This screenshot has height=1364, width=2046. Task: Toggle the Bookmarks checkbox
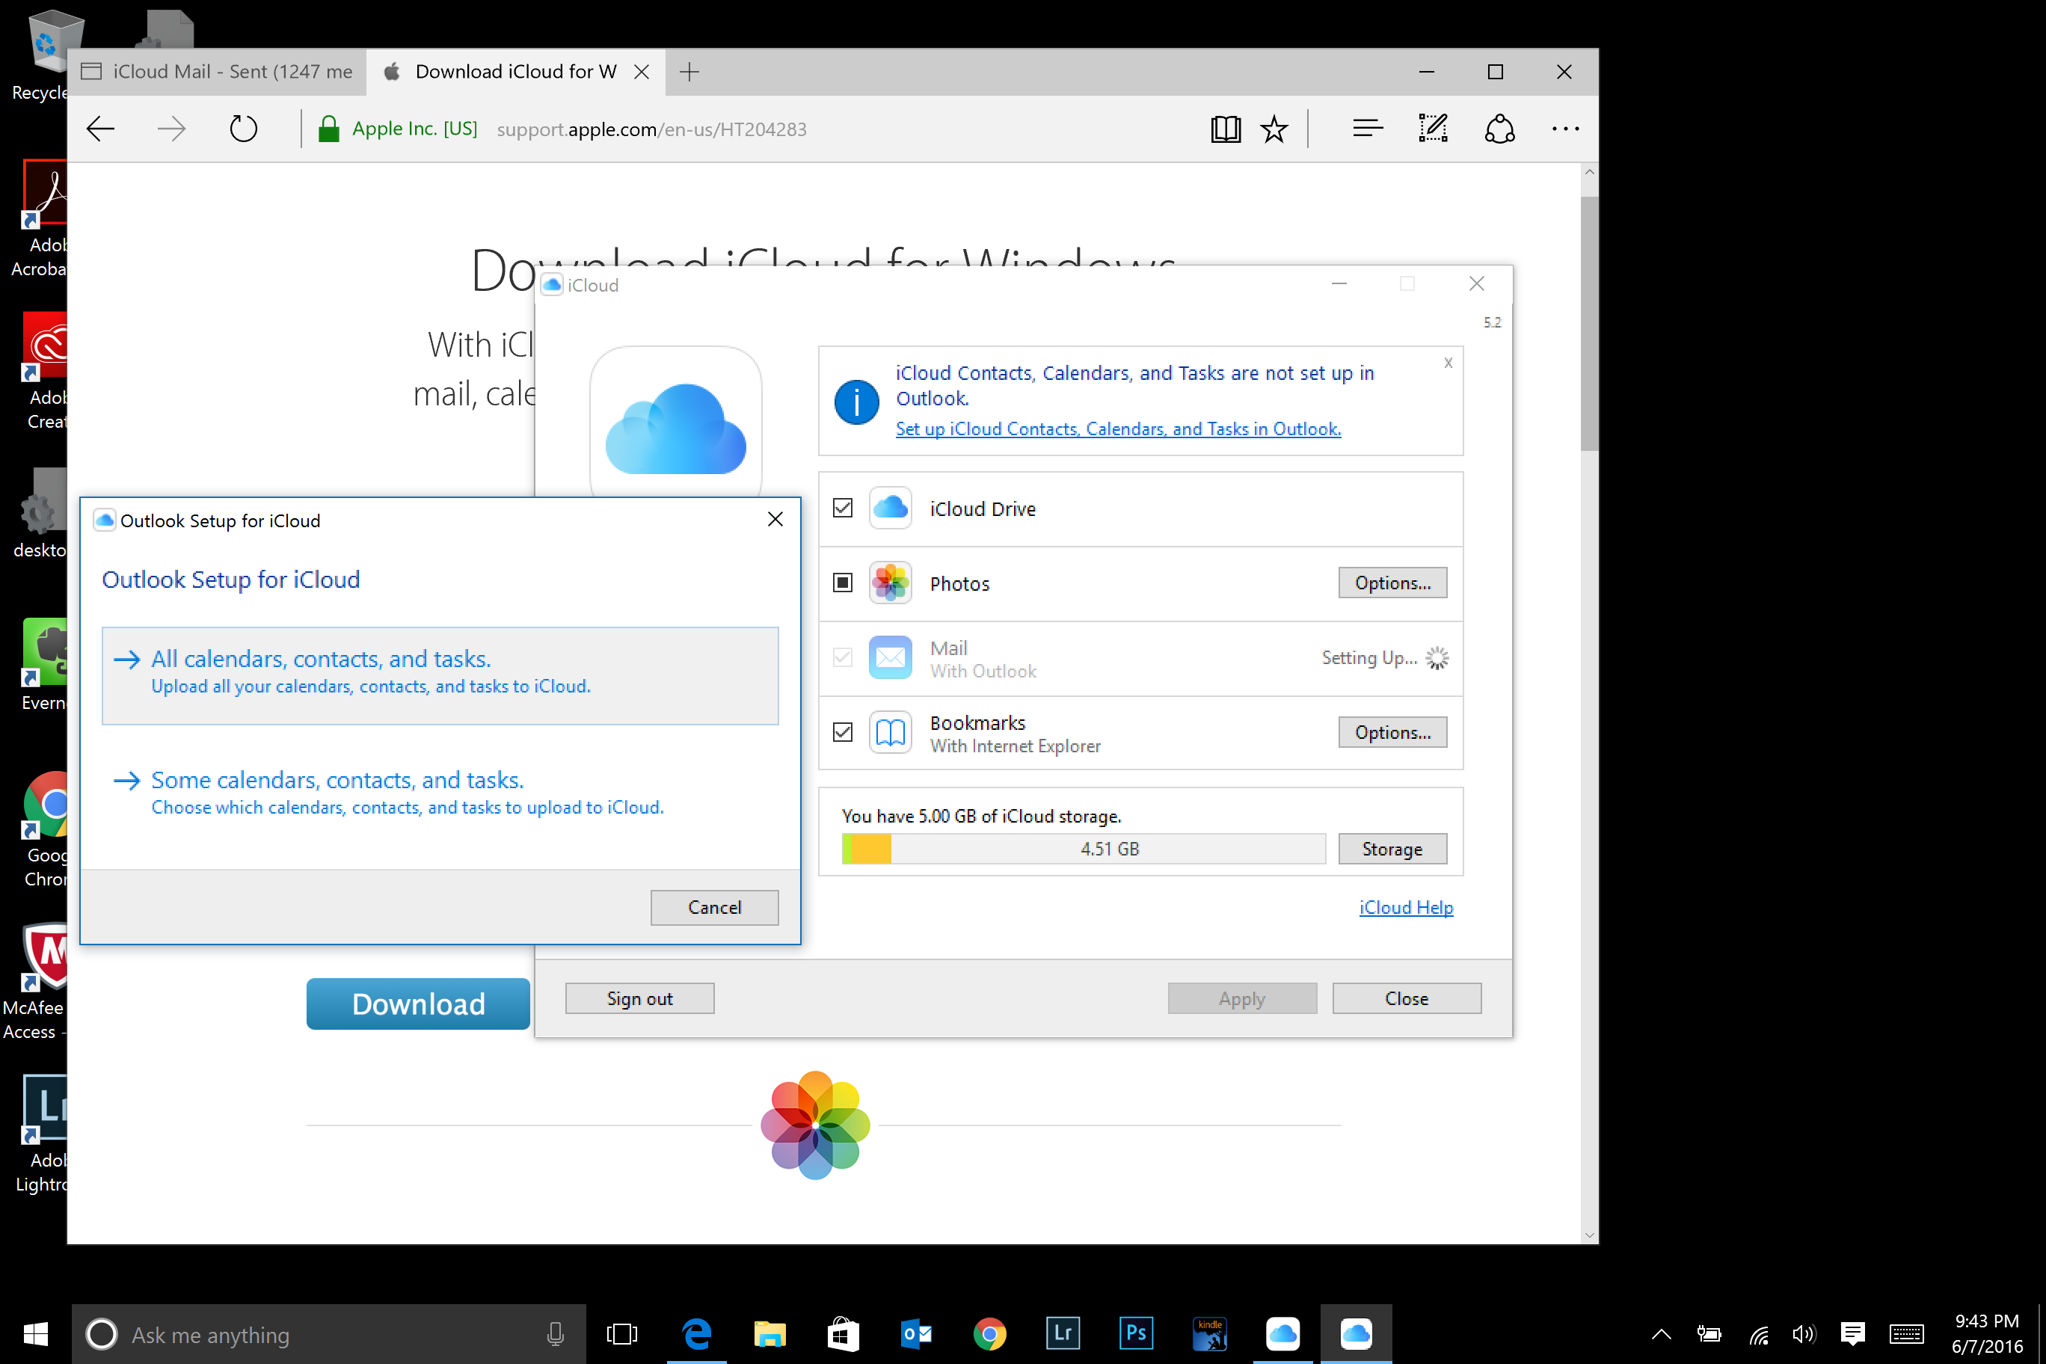tap(843, 732)
